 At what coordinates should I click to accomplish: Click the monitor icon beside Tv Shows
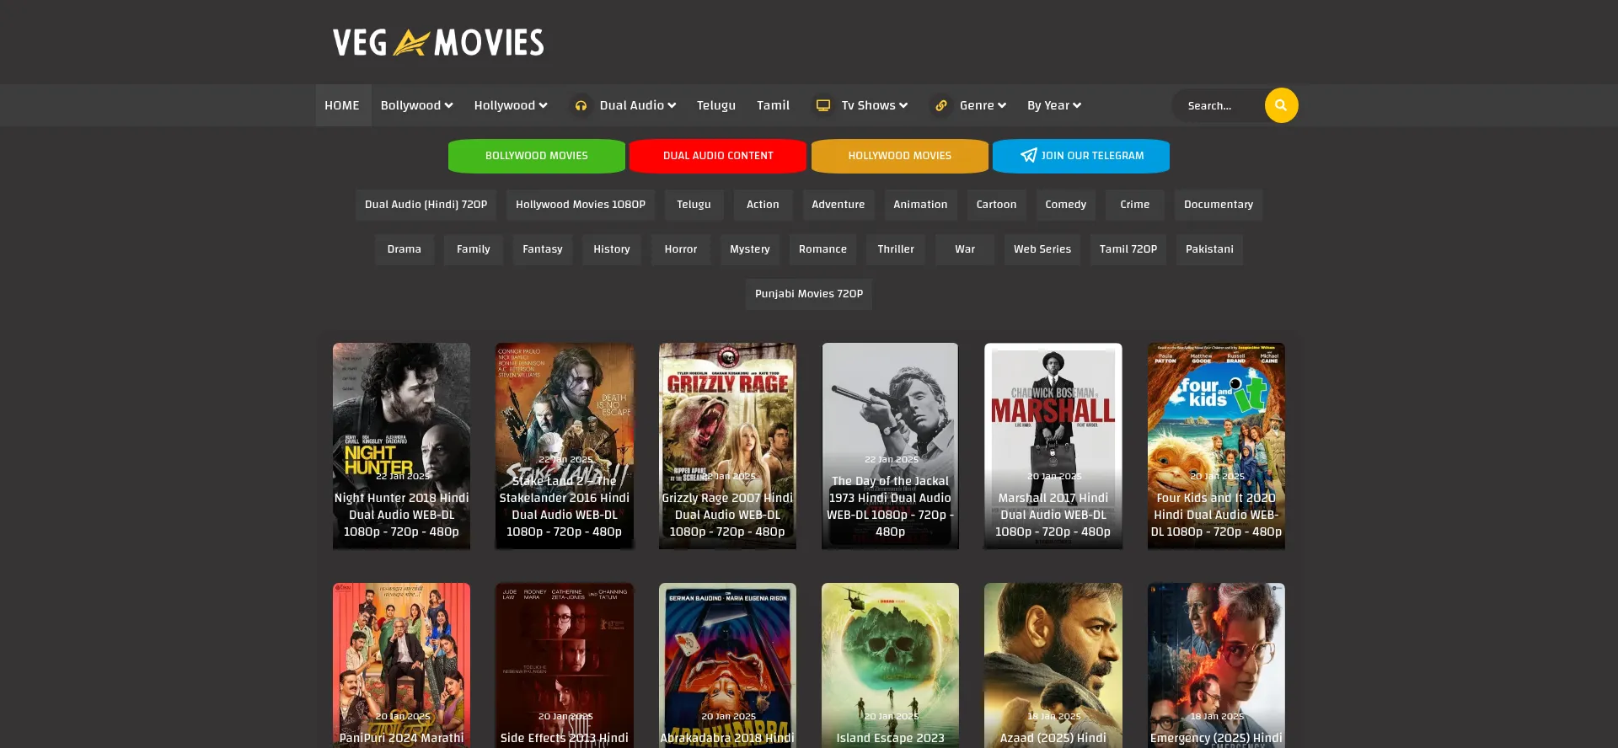tap(823, 105)
